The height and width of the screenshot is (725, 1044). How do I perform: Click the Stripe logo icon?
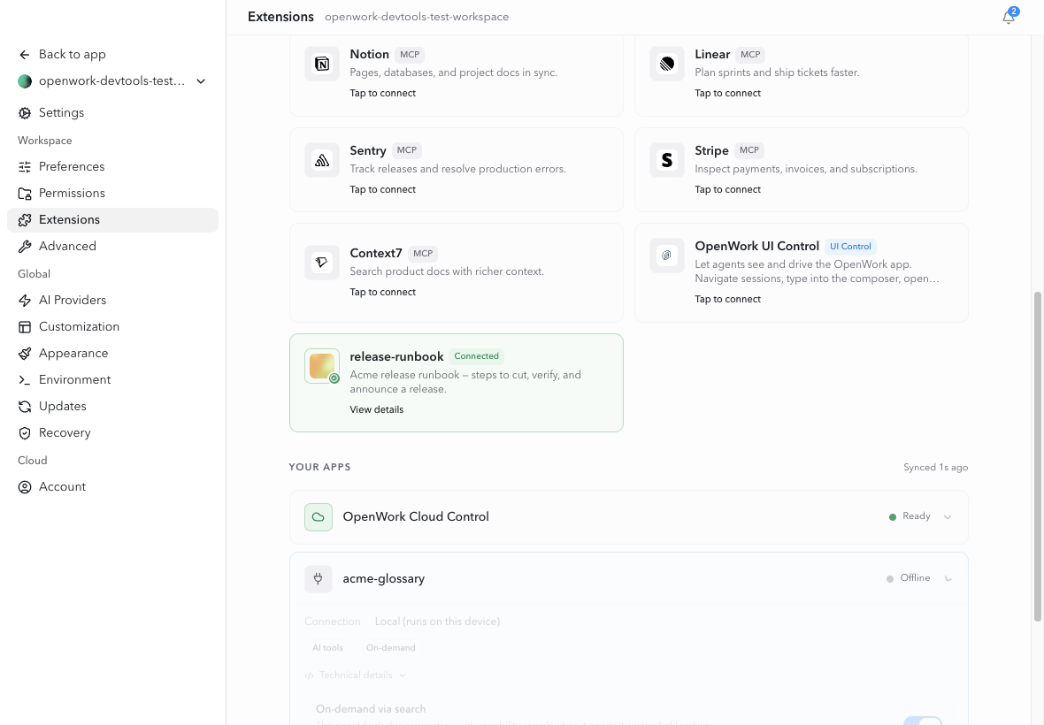tap(667, 160)
